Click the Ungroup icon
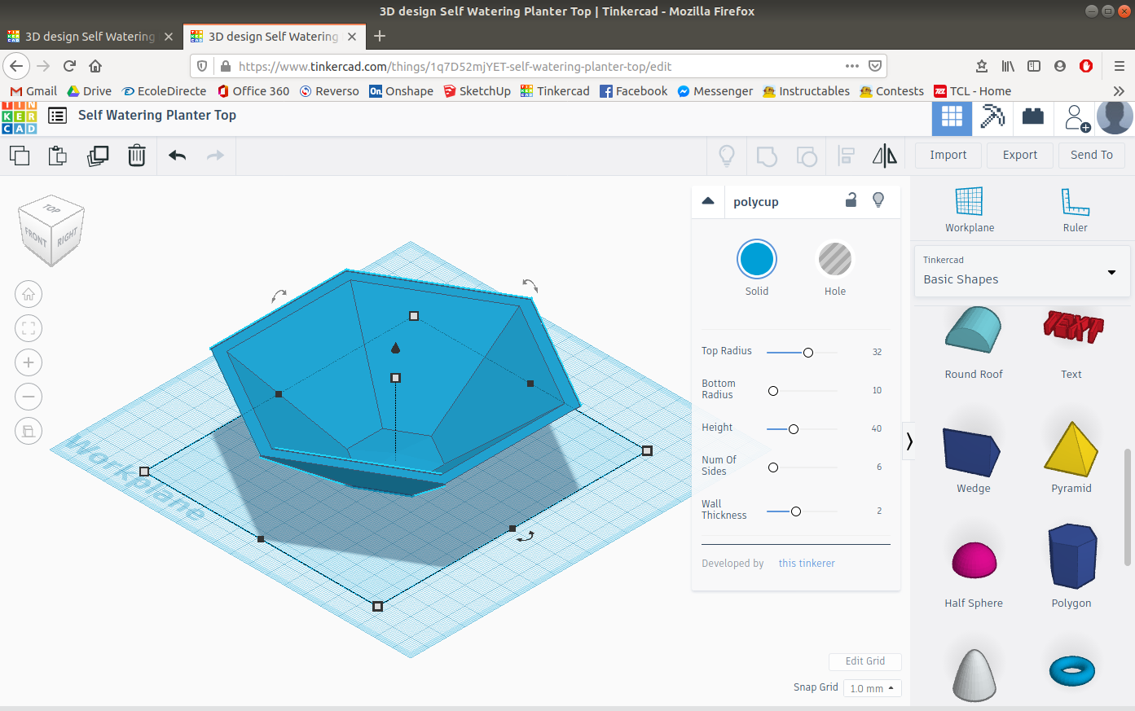Image resolution: width=1135 pixels, height=711 pixels. click(x=807, y=155)
